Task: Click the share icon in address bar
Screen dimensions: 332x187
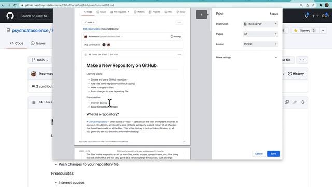Action: coord(308,5)
